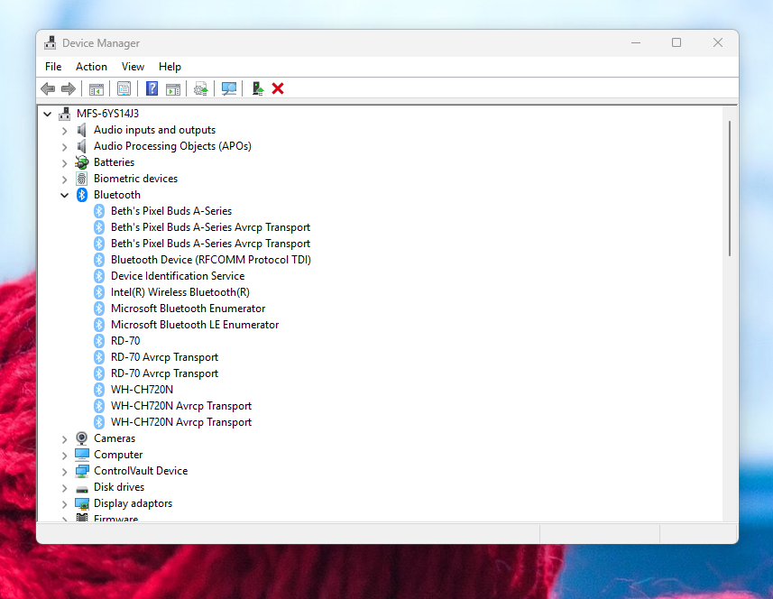Click the Biometric devices fingerprint icon

point(82,179)
